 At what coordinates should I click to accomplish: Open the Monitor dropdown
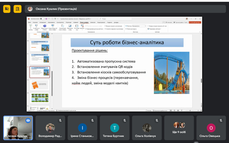[x=139, y=26]
